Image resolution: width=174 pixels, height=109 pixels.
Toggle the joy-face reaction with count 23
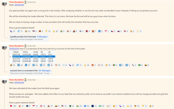(28, 31)
